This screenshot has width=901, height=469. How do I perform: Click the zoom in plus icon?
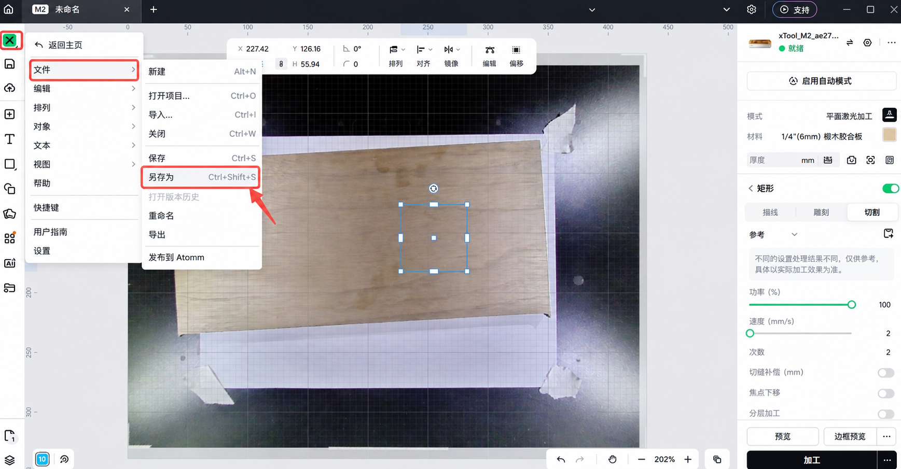click(688, 459)
